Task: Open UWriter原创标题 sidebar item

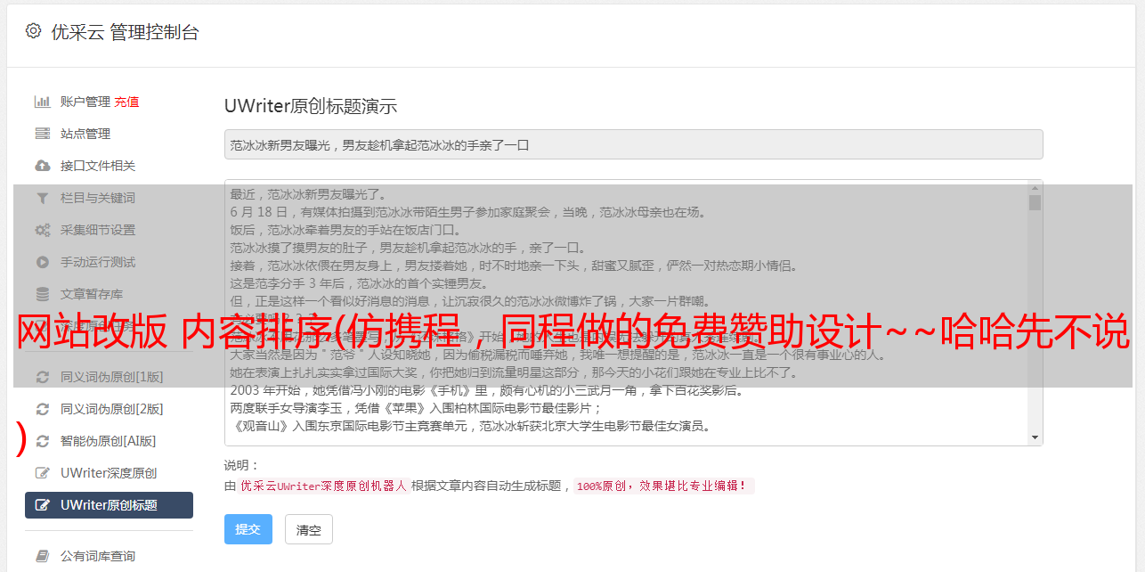Action: tap(109, 505)
